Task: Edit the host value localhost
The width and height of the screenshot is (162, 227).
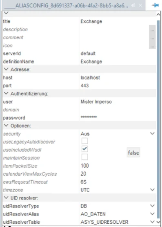Action: (118, 77)
